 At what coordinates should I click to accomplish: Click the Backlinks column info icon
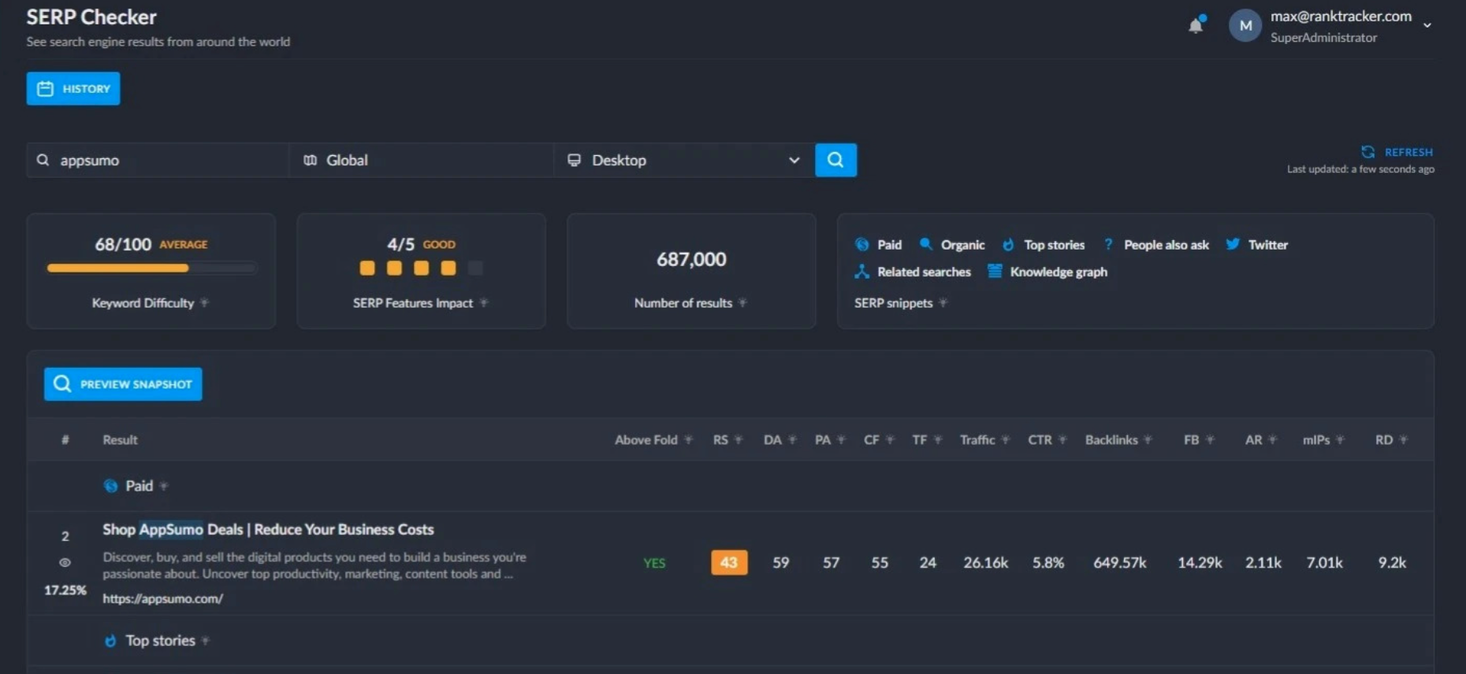(1148, 440)
